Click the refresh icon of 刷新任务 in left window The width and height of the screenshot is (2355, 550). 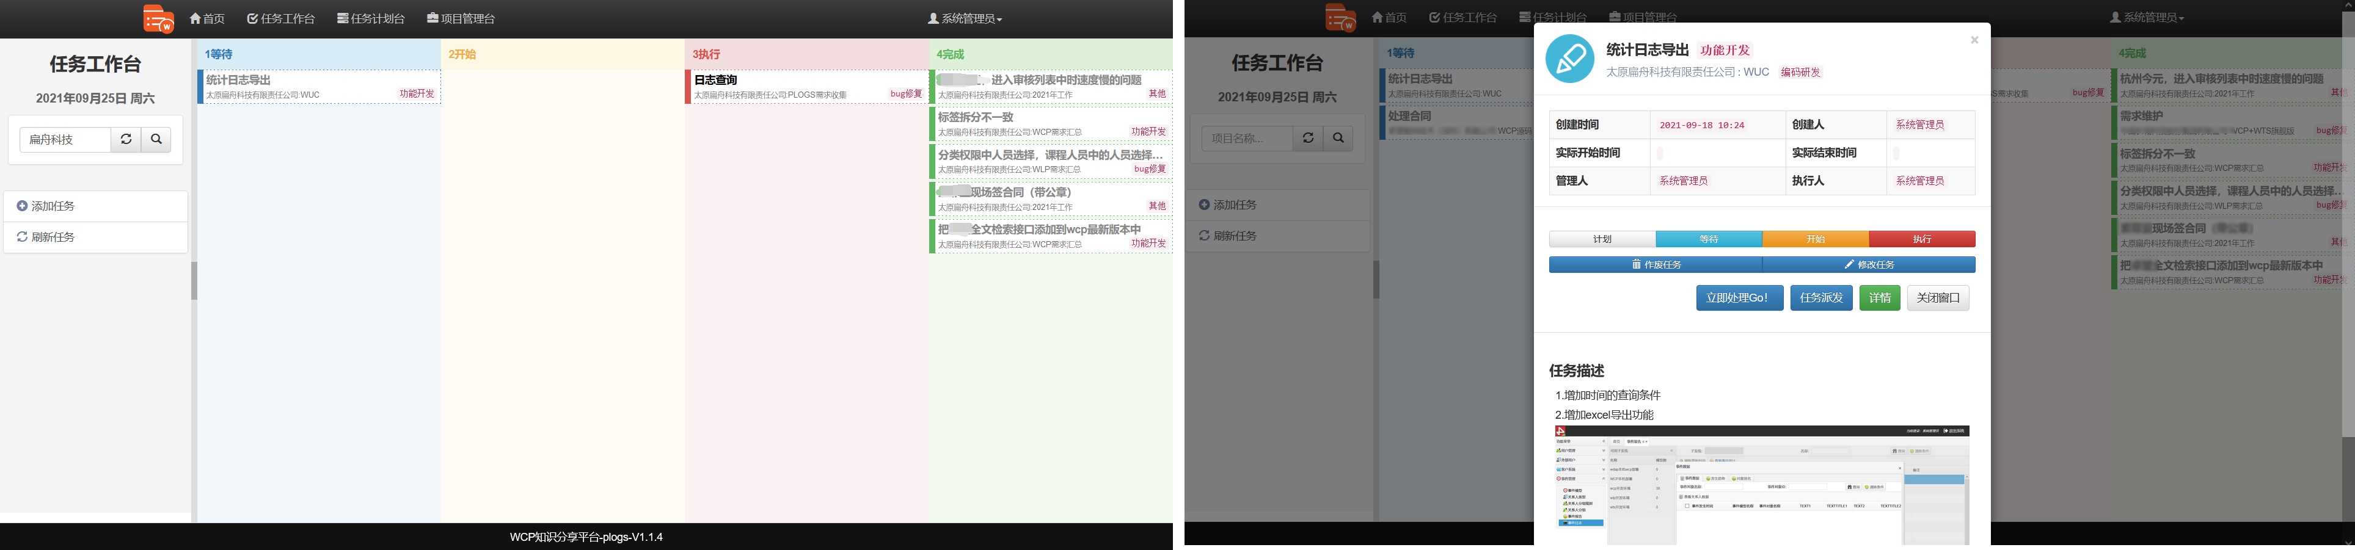coord(22,237)
